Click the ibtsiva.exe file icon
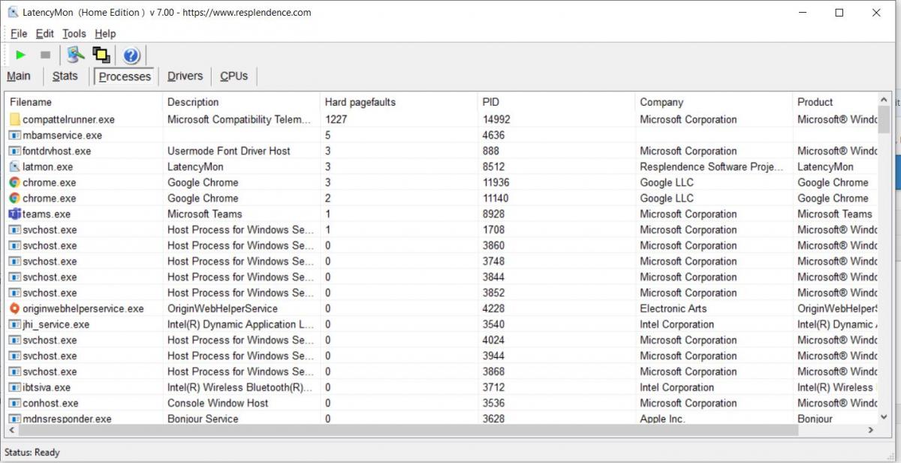Image resolution: width=901 pixels, height=463 pixels. pos(14,387)
